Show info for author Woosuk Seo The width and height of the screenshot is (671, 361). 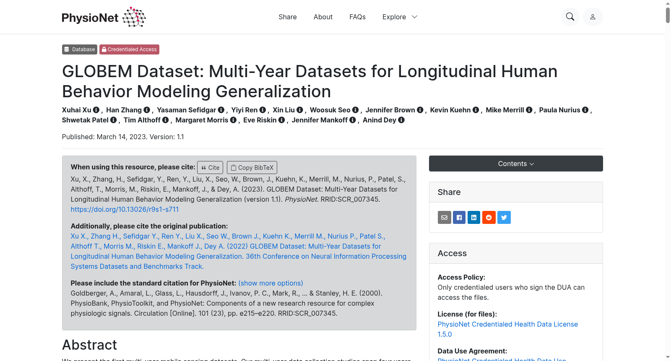356,110
